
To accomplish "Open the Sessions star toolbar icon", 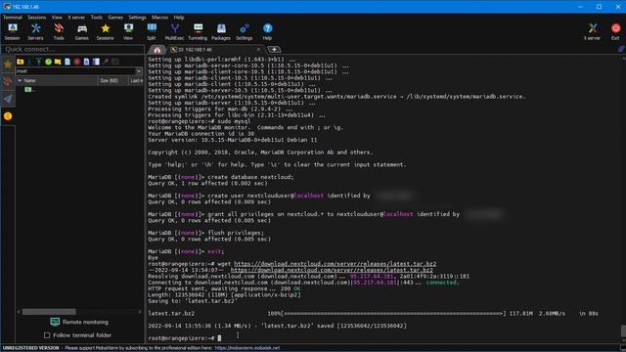I will 105,31.
